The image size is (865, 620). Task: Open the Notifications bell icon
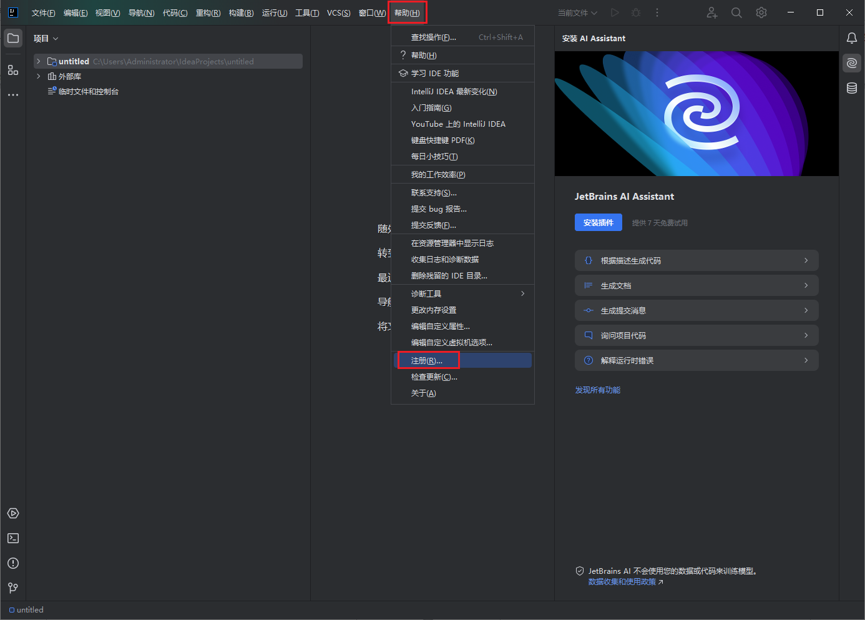click(852, 38)
